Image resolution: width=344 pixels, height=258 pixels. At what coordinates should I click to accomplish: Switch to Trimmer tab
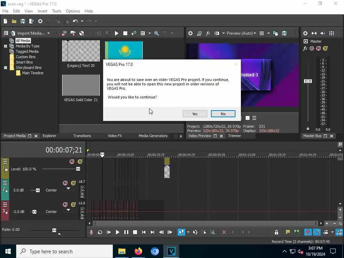234,136
